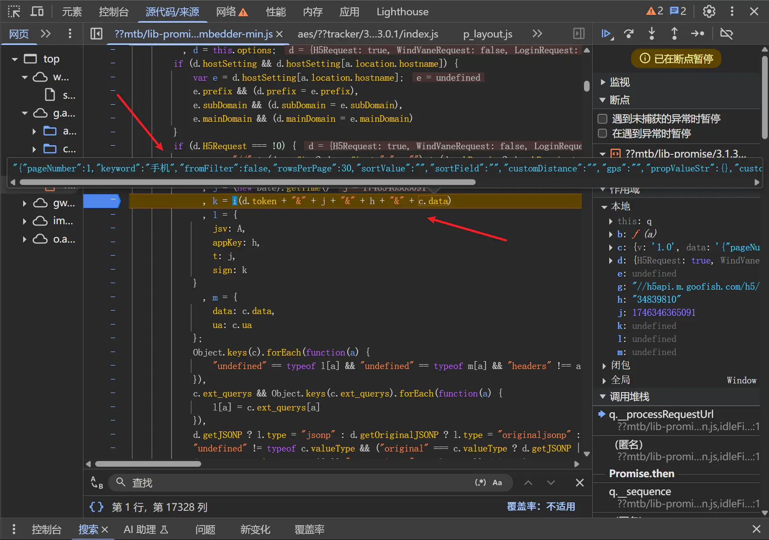Toggle the device toolbar icon

(37, 11)
